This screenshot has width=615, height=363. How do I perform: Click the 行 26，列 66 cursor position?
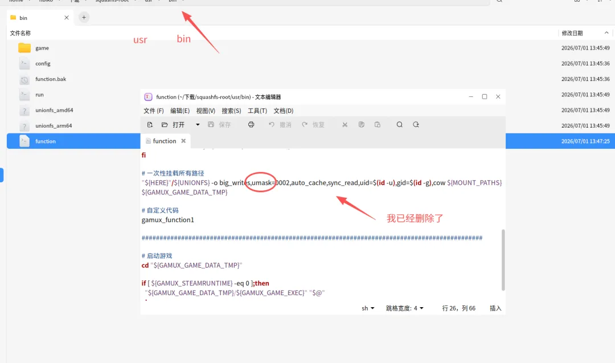[458, 308]
